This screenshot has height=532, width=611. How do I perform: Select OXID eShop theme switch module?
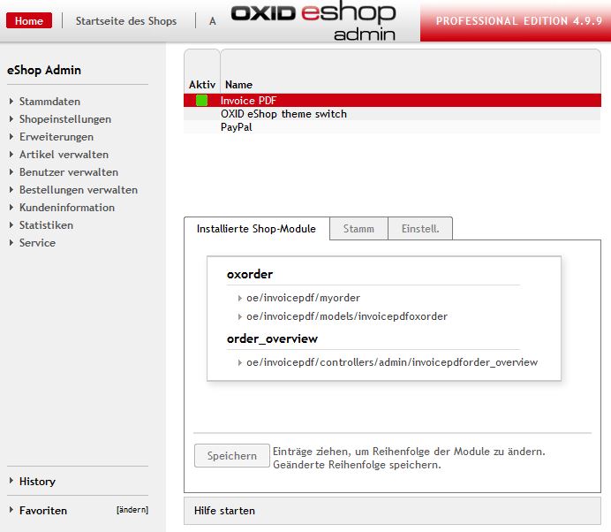[283, 114]
